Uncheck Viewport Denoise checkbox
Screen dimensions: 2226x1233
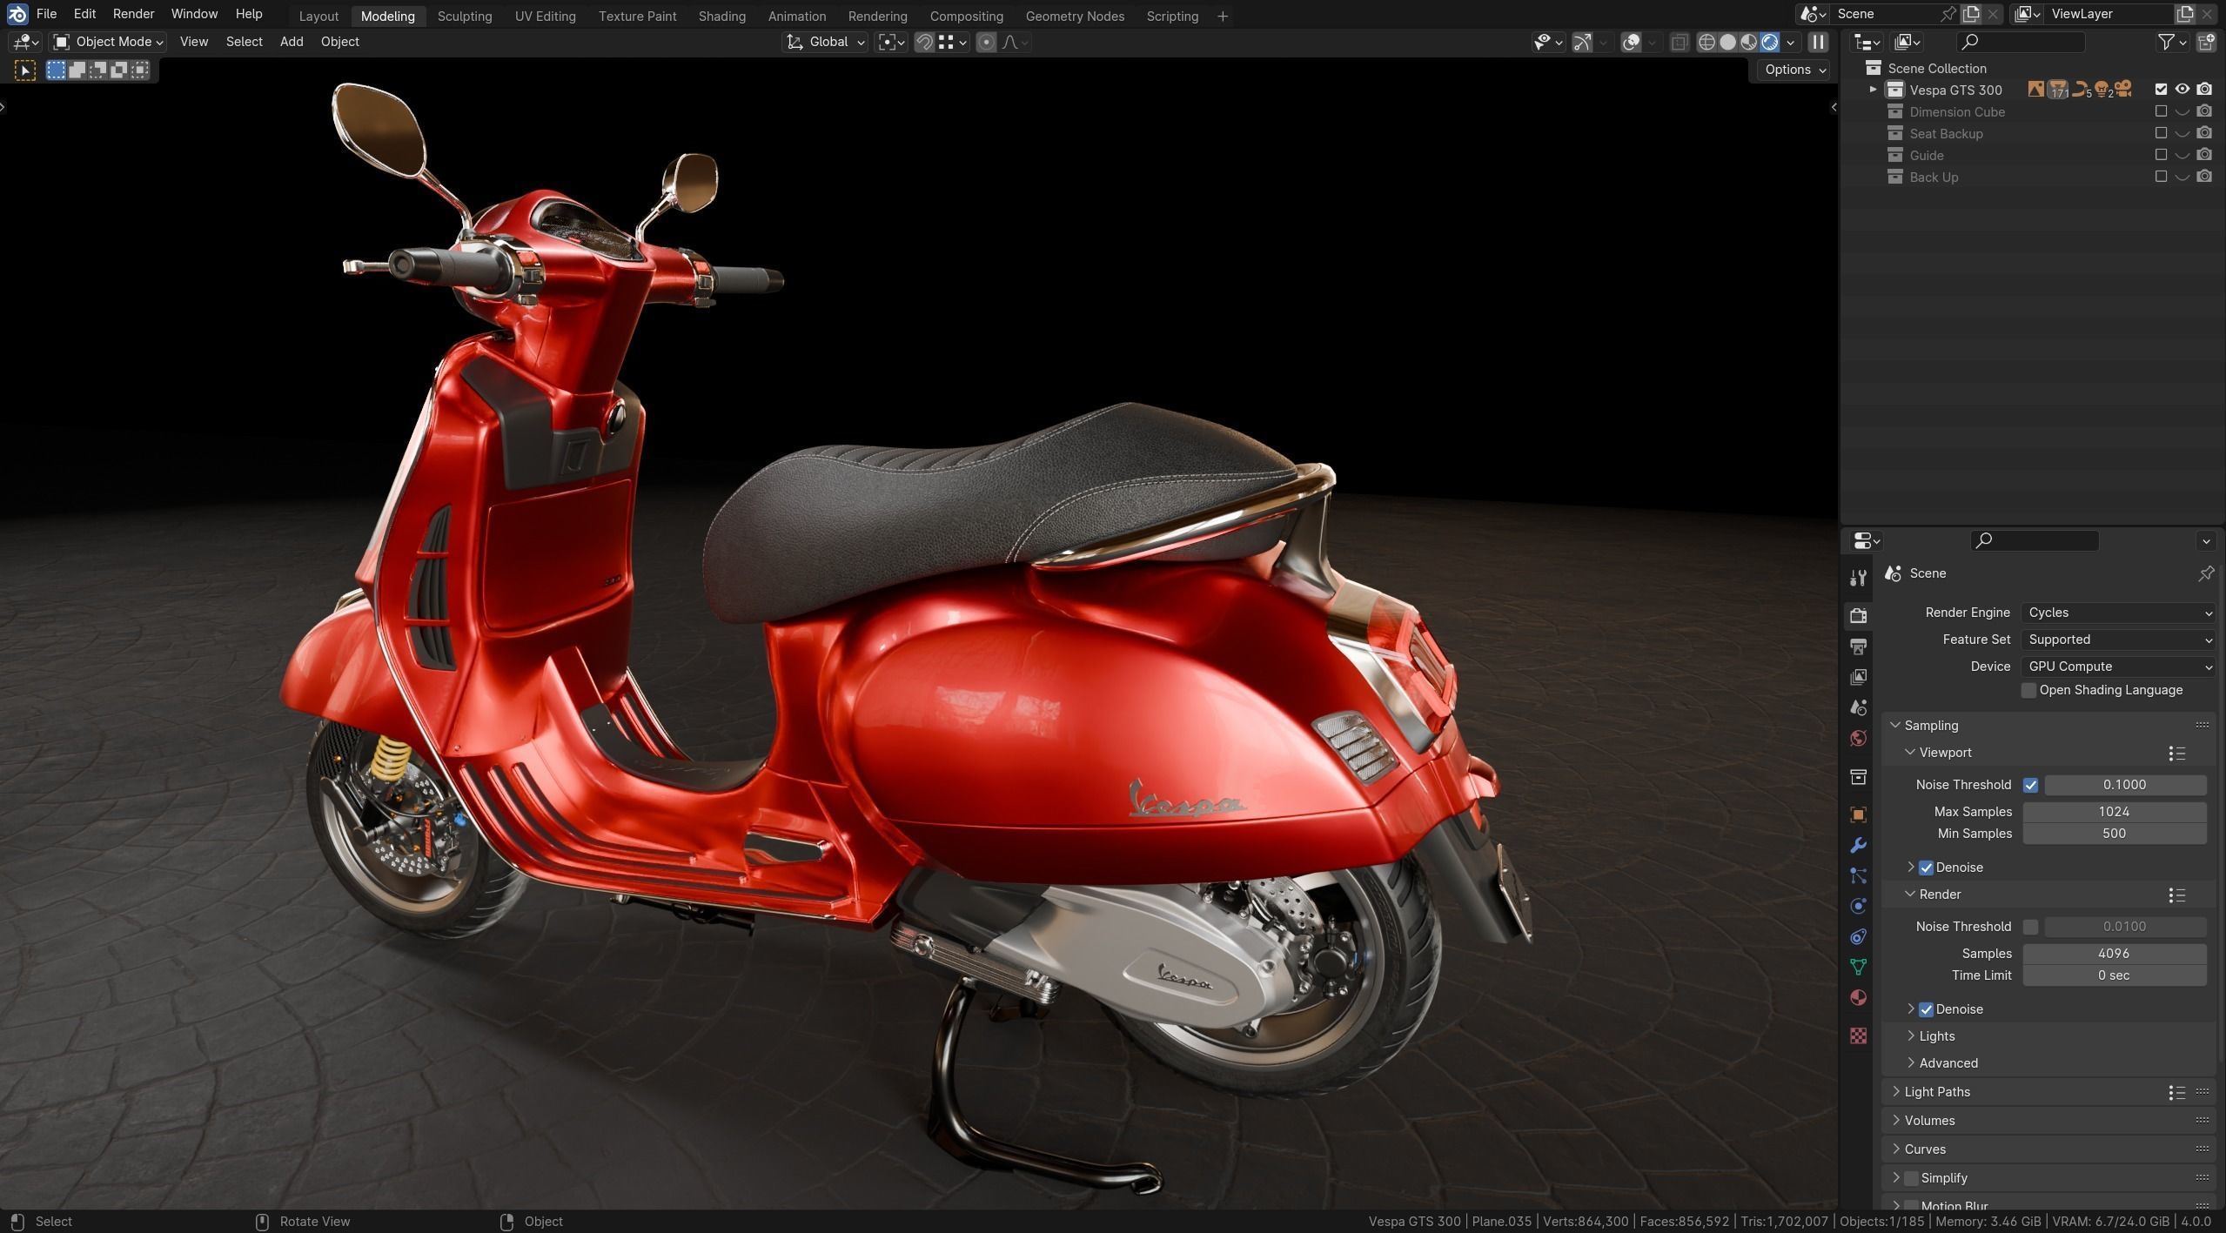click(1926, 868)
